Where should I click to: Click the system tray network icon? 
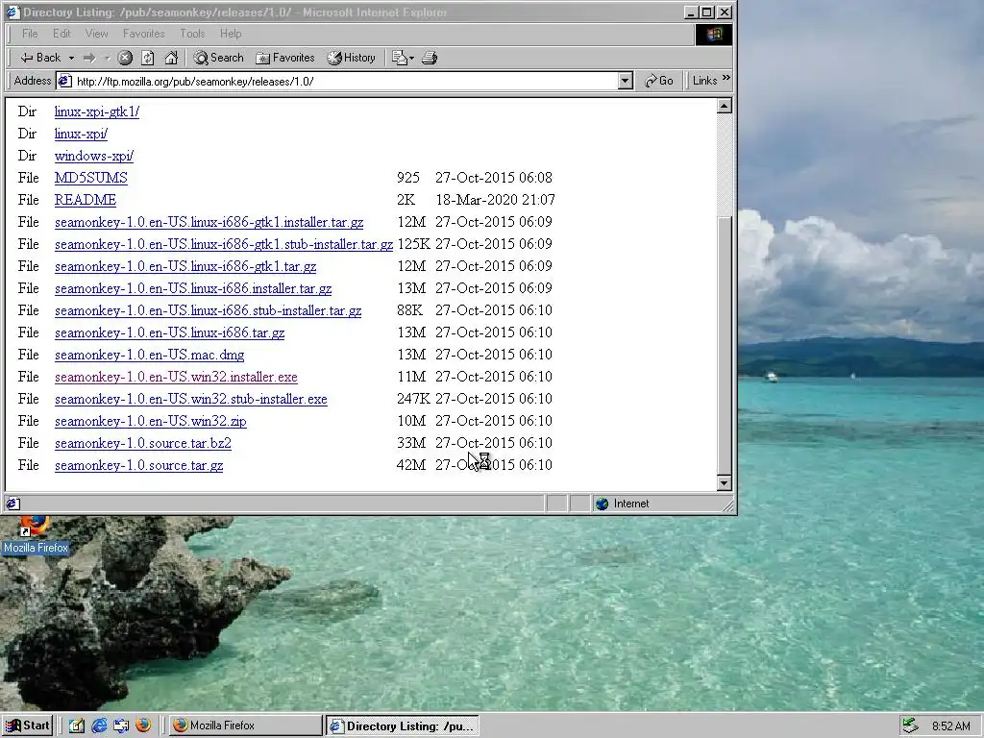point(911,726)
